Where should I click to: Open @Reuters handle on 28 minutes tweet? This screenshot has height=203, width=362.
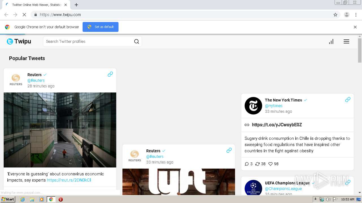(x=36, y=80)
